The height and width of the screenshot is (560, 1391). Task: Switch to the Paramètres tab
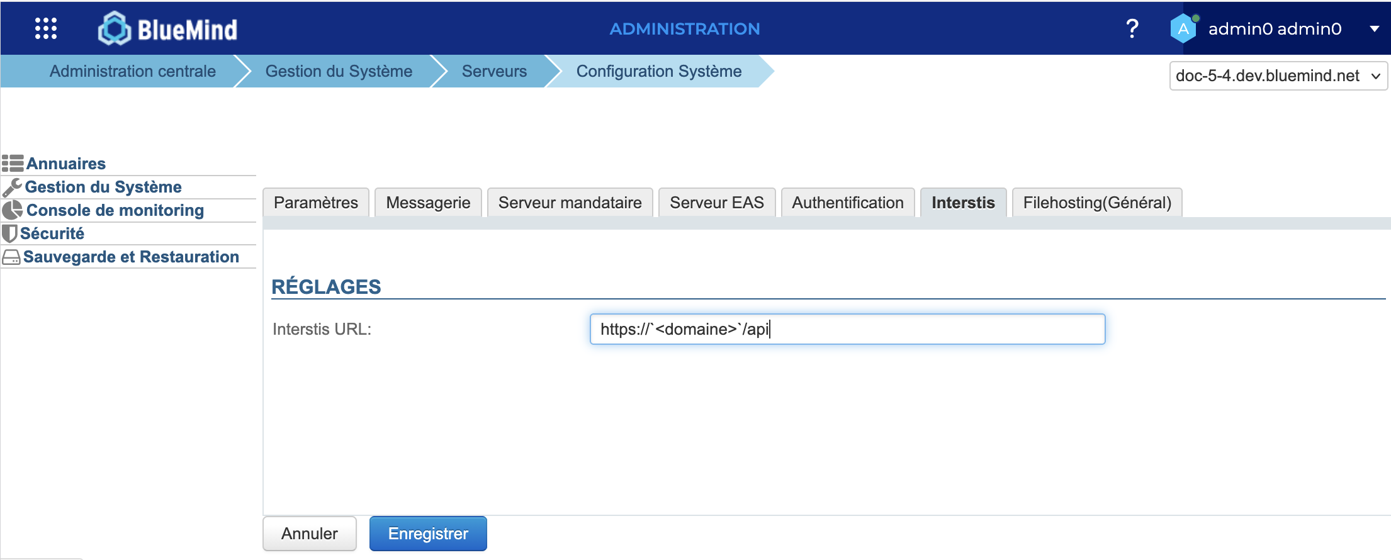(316, 203)
